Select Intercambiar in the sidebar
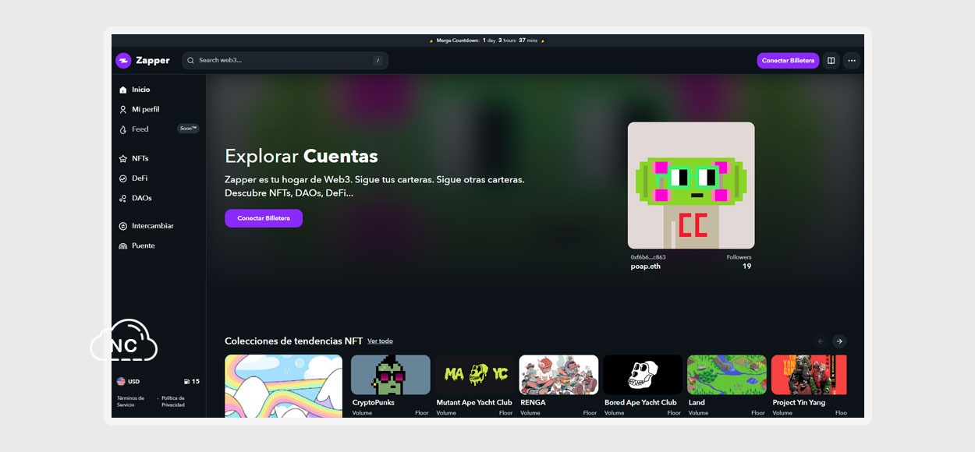 (x=152, y=226)
